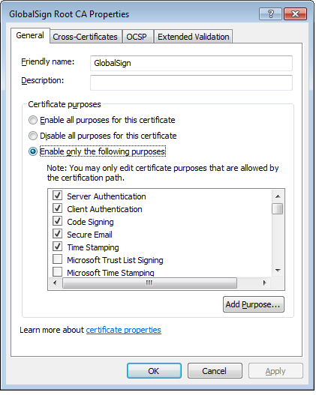This screenshot has height=395, width=316.
Task: Choose Enable only the following purposes
Action: 33,151
